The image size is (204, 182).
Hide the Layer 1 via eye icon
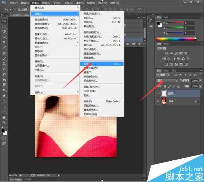158,93
